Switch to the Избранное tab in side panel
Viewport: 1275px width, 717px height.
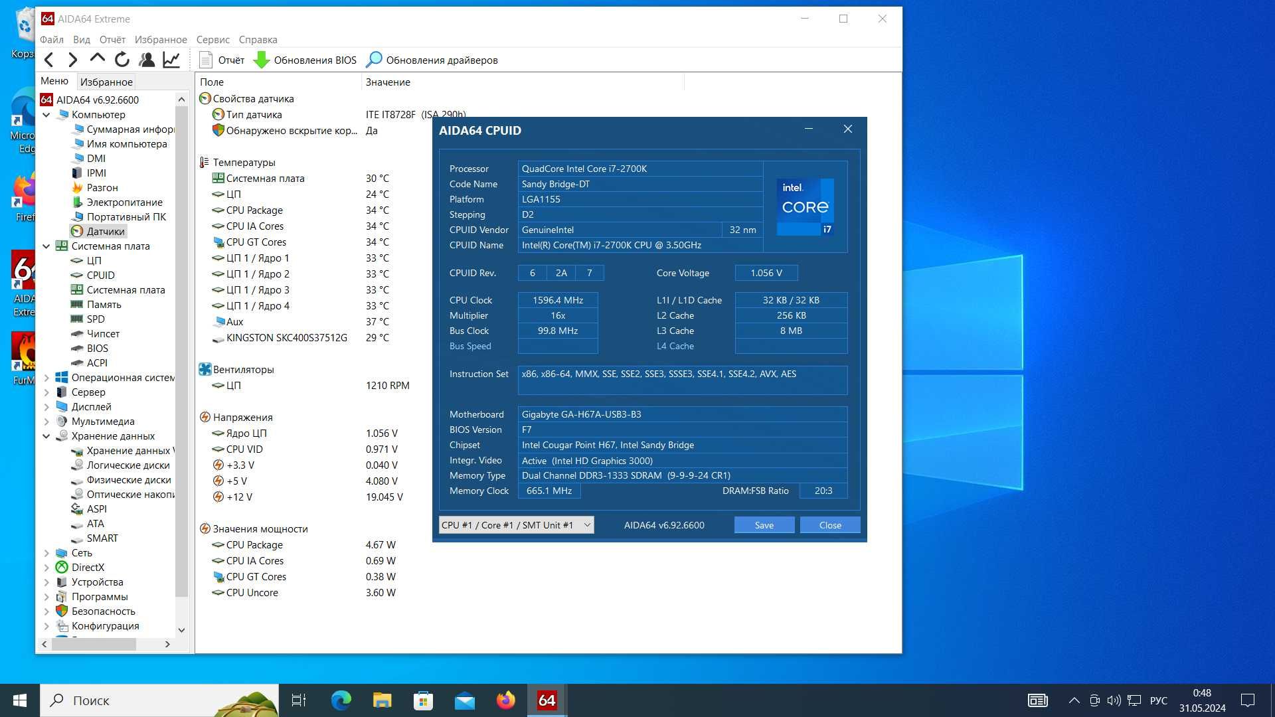[106, 82]
